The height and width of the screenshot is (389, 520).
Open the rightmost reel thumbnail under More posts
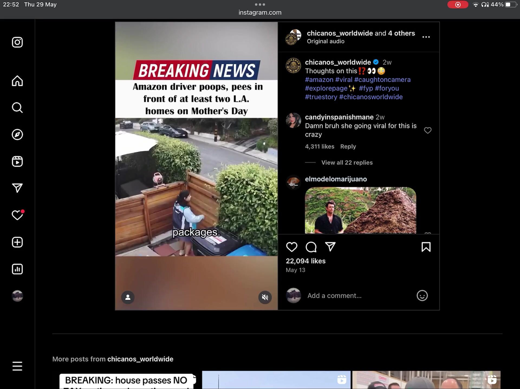(426, 380)
